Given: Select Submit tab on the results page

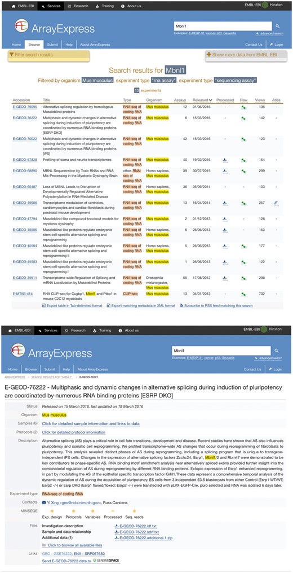Looking at the screenshot, I should pyautogui.click(x=52, y=45).
